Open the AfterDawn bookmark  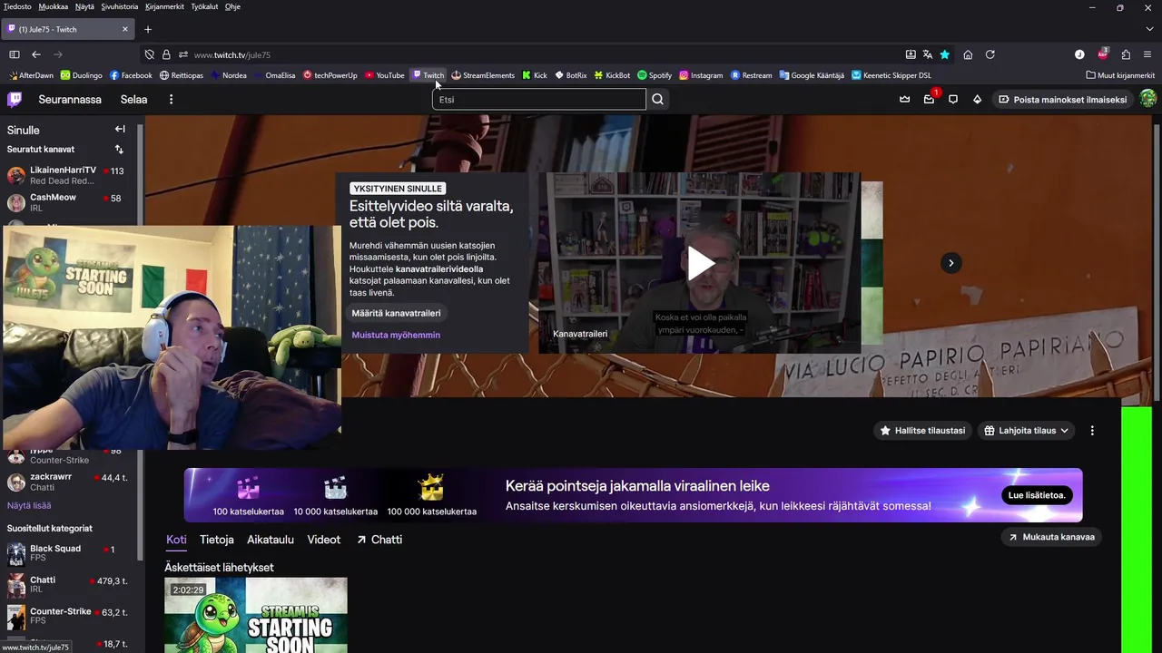click(30, 75)
